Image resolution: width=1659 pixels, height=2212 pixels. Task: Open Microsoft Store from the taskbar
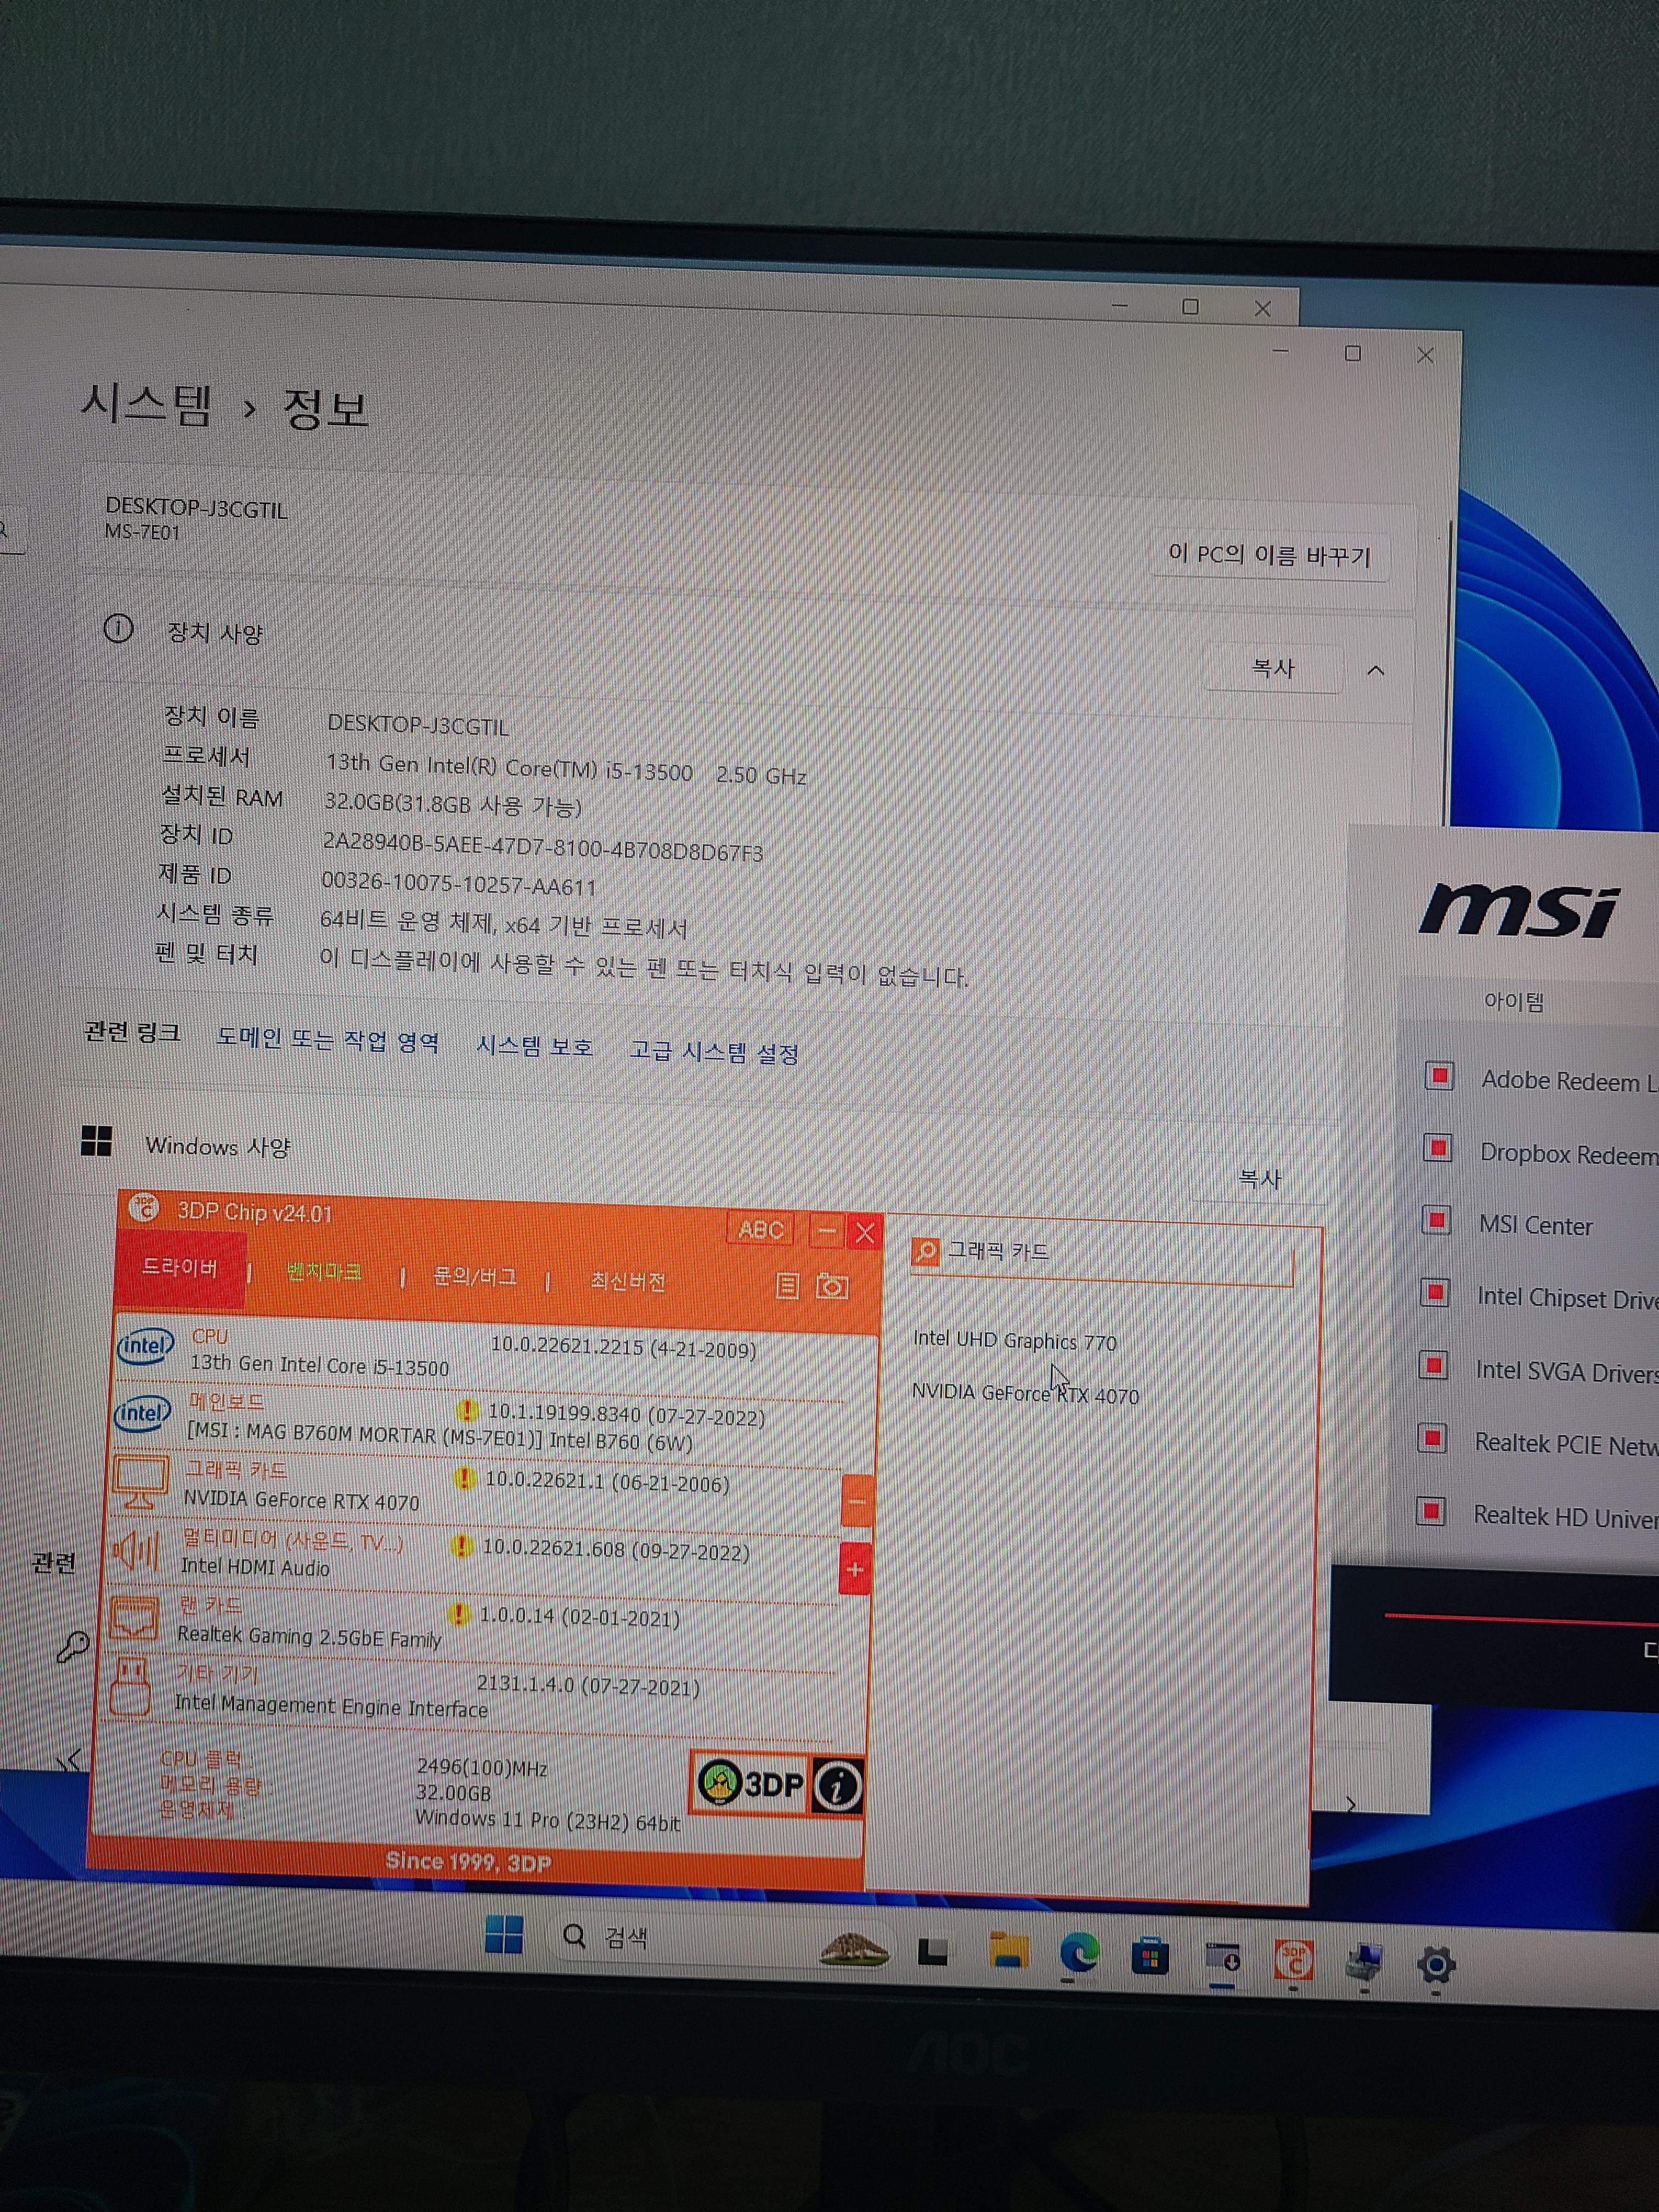1150,1956
